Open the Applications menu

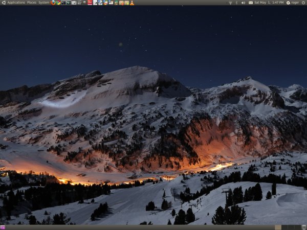[16, 3]
